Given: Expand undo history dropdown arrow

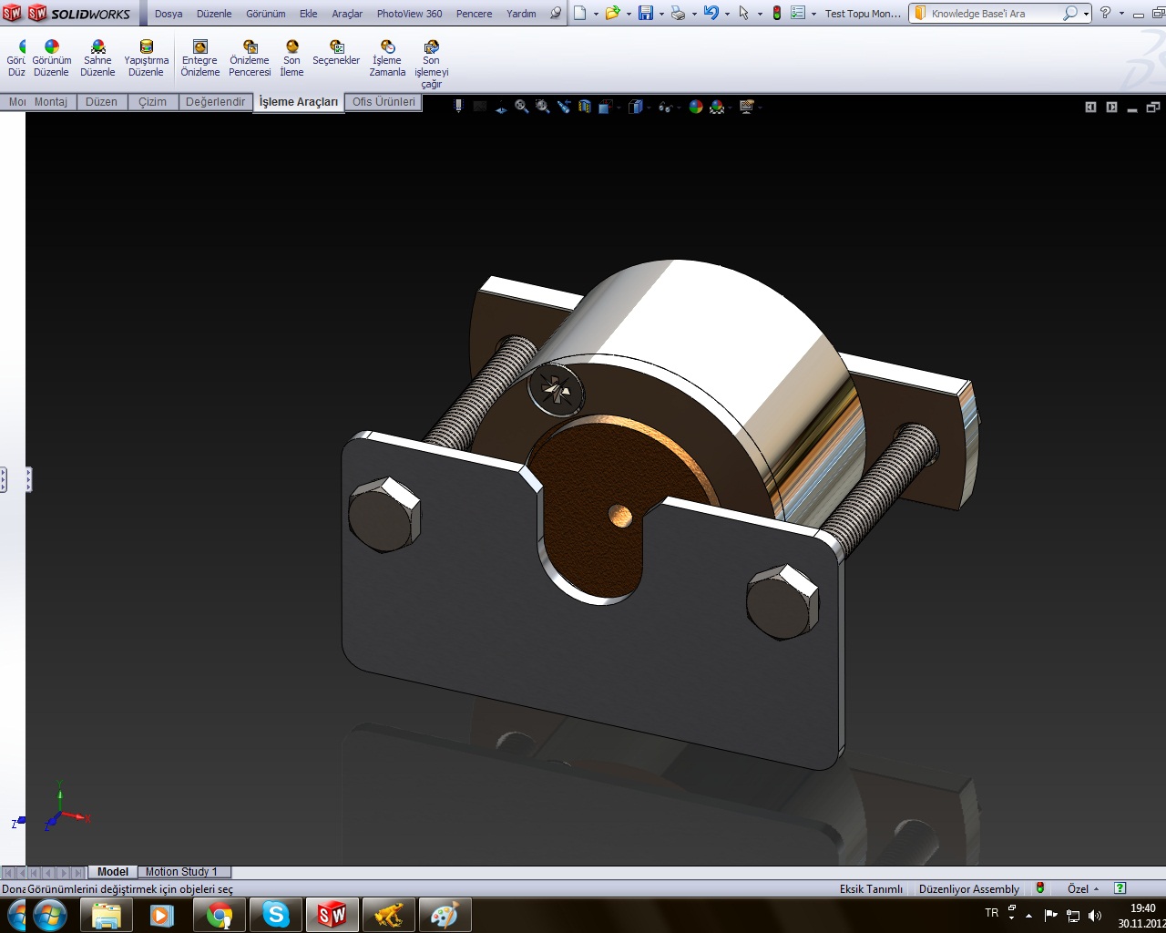Looking at the screenshot, I should pyautogui.click(x=727, y=14).
